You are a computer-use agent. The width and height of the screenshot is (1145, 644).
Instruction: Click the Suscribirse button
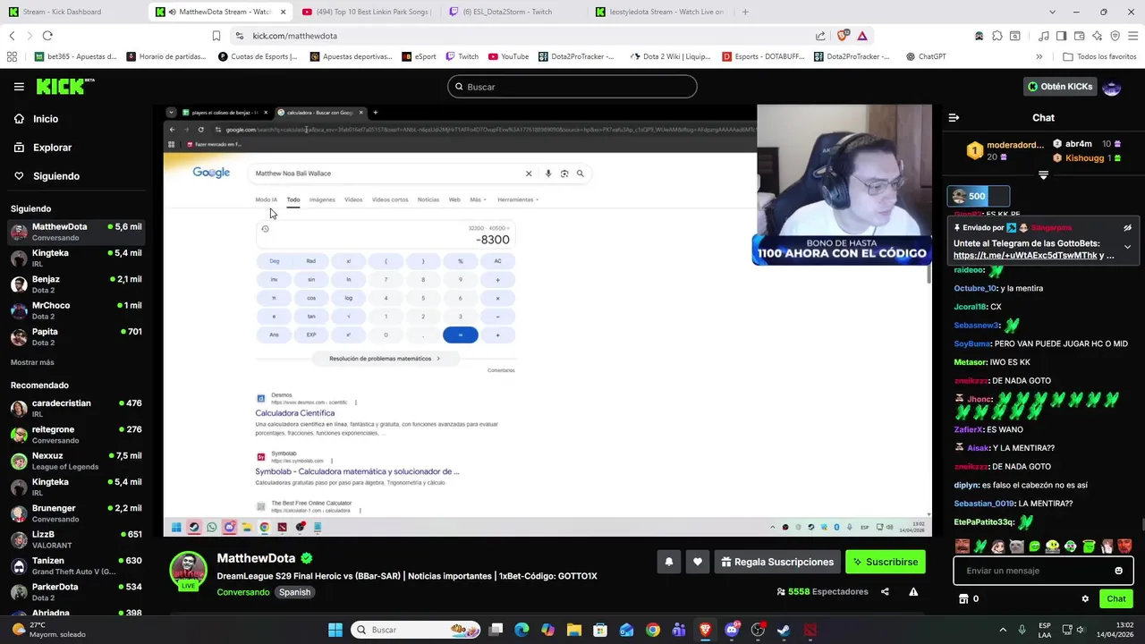(886, 562)
